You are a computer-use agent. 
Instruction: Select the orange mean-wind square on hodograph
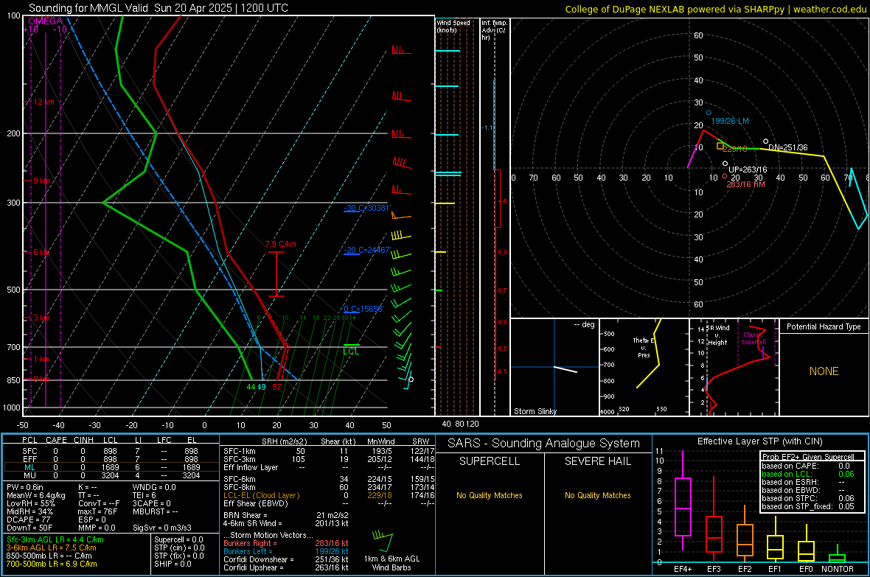(720, 146)
